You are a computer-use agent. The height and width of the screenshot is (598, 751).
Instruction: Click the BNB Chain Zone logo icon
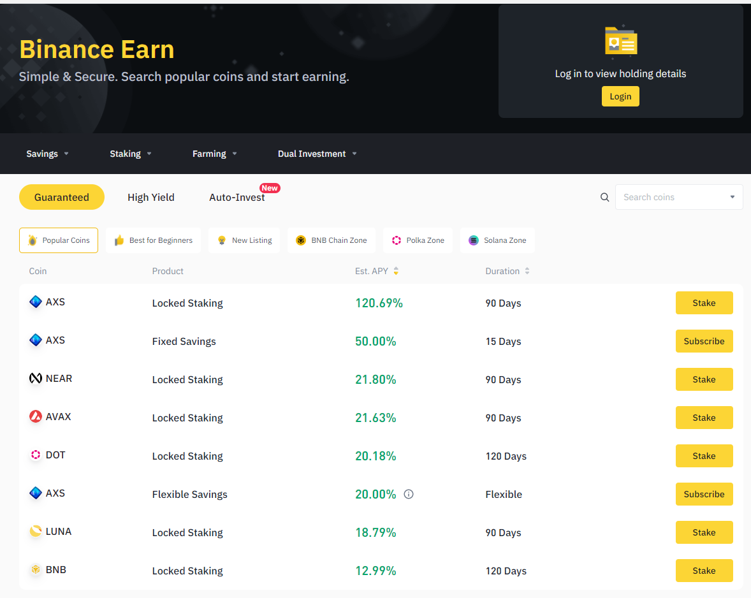(x=301, y=240)
